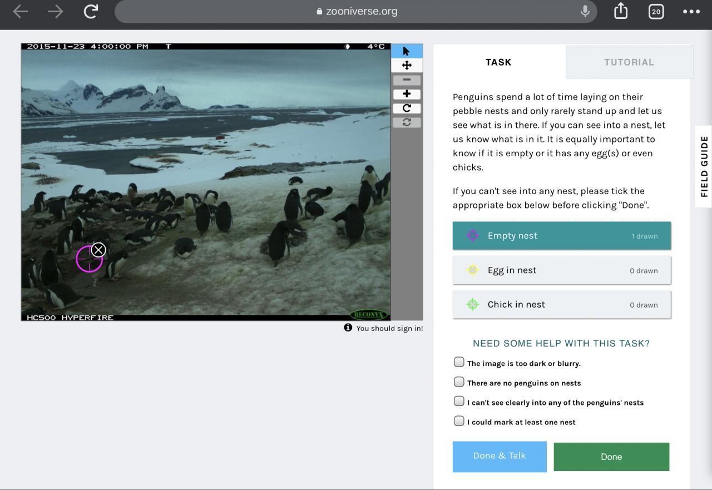This screenshot has height=490, width=712.
Task: Open the browser share menu
Action: click(621, 11)
